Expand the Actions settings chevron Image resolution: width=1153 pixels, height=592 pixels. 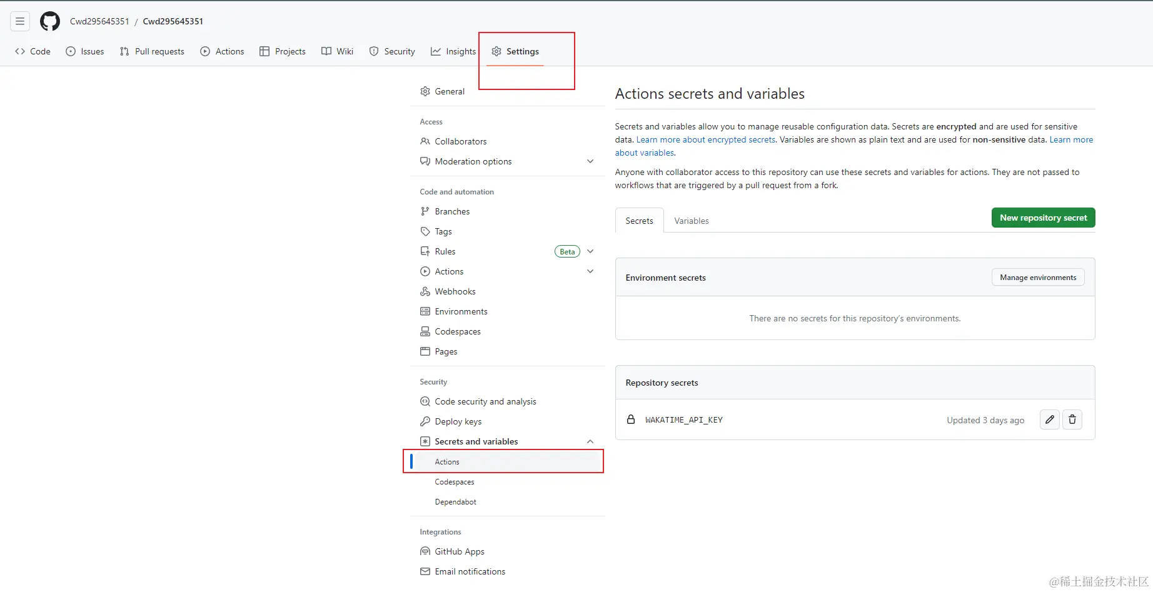click(x=590, y=271)
